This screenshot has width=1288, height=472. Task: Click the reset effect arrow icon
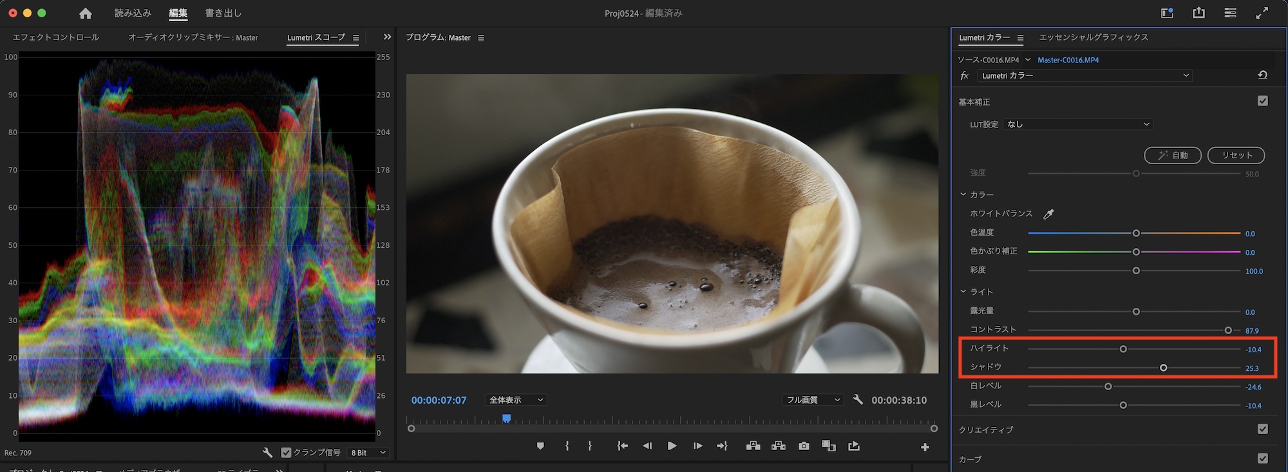1262,75
